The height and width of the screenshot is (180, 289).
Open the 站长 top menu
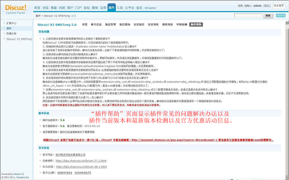point(139,8)
